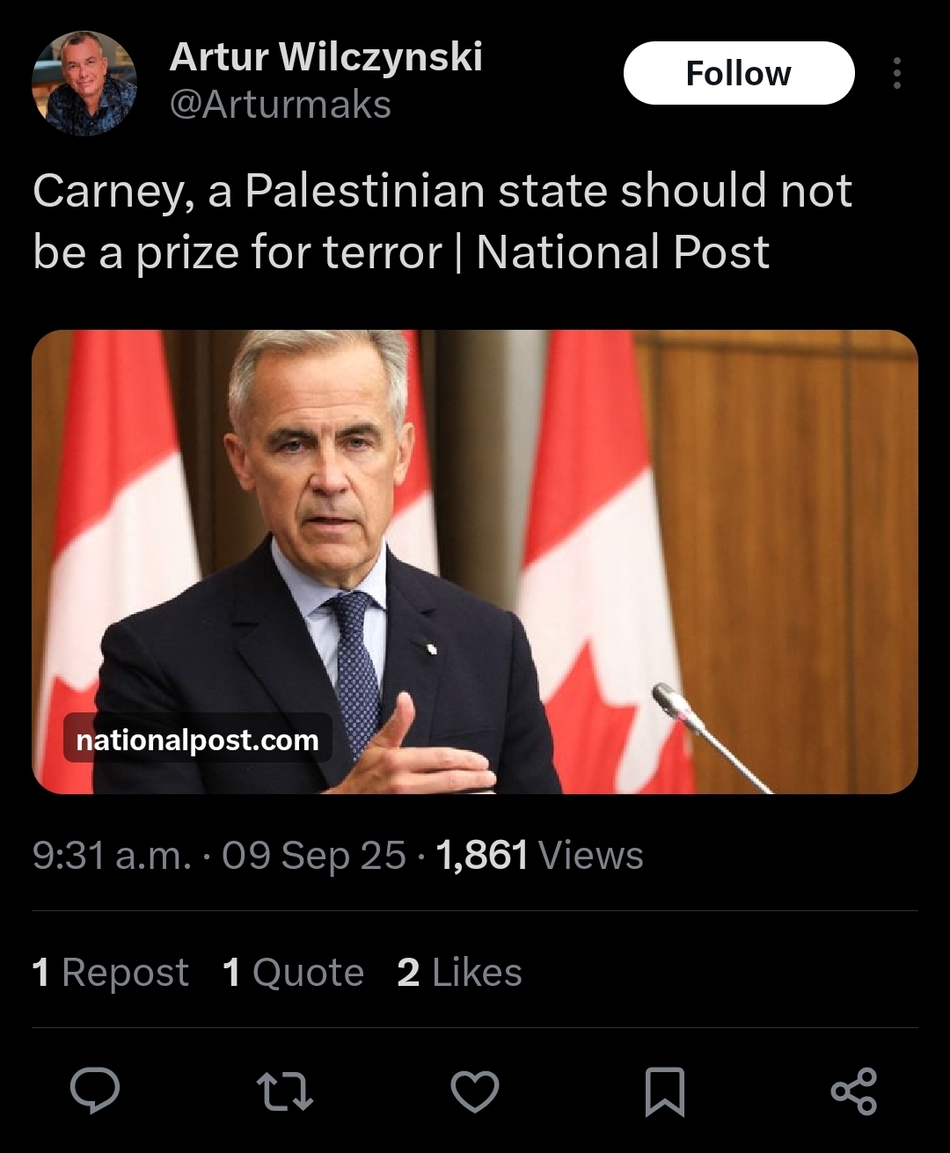Open the reply speech bubble icon
The width and height of the screenshot is (950, 1153).
click(95, 1091)
